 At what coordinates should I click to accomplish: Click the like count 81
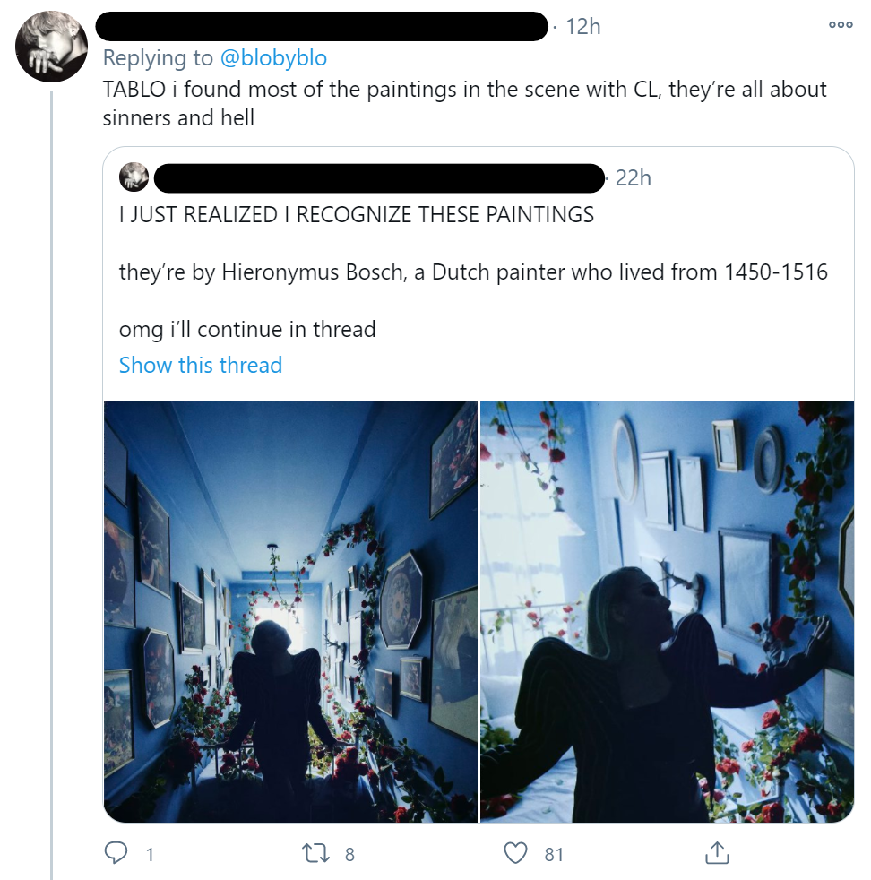pyautogui.click(x=554, y=854)
